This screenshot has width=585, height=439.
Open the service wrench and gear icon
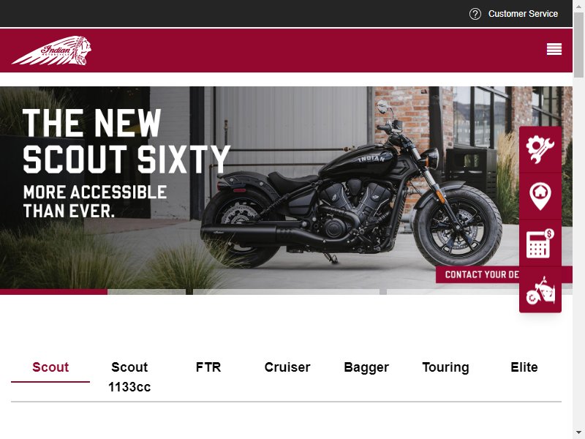540,149
